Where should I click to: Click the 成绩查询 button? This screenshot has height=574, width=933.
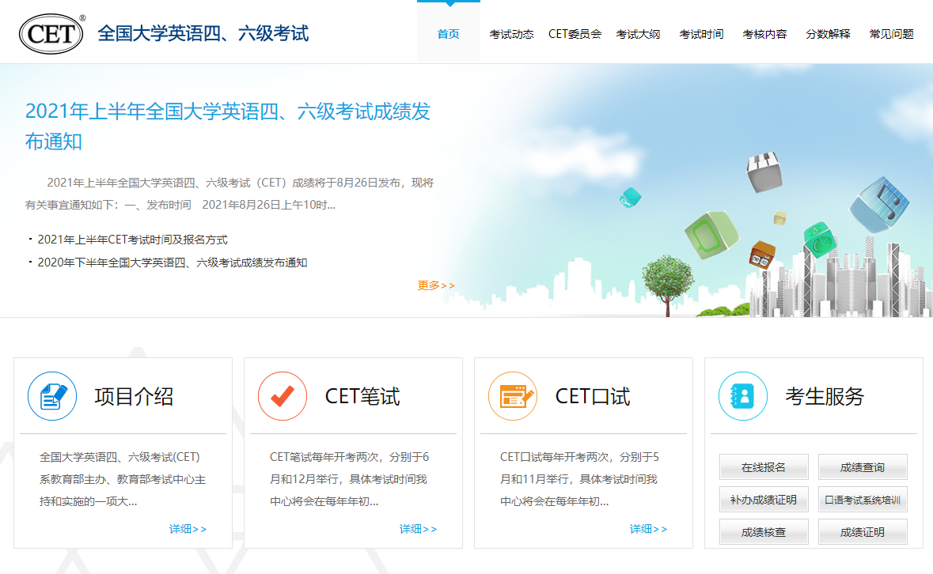(863, 467)
